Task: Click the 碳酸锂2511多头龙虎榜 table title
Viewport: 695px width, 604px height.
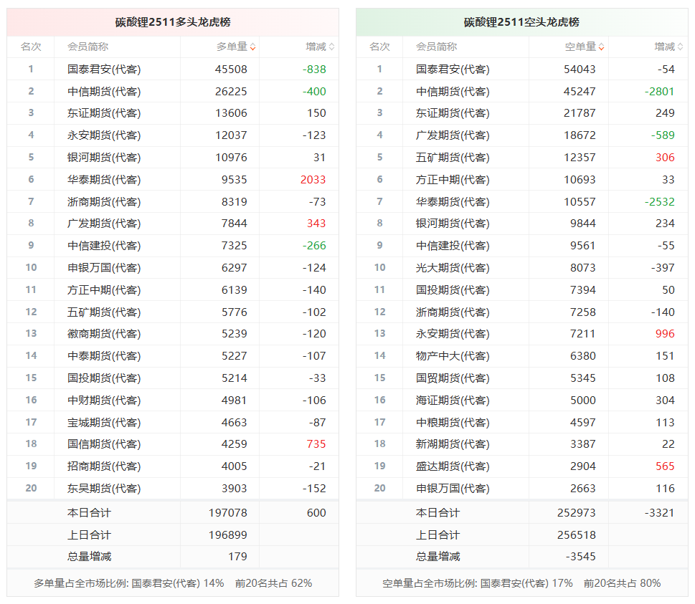Action: pyautogui.click(x=173, y=22)
